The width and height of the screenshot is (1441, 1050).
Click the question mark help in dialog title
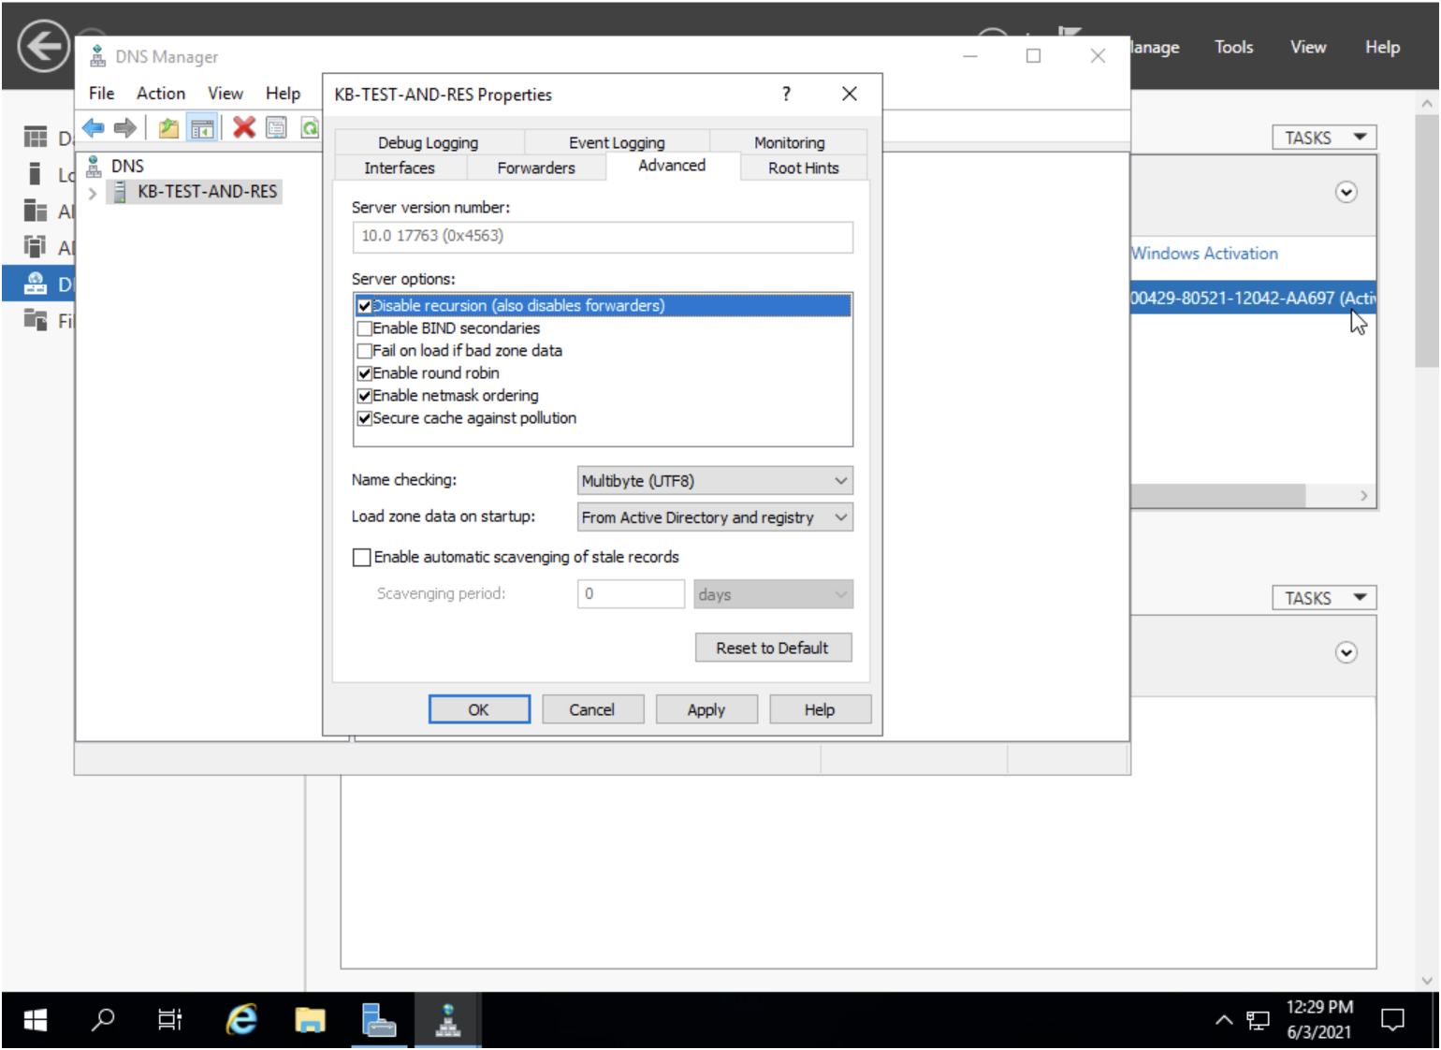786,94
